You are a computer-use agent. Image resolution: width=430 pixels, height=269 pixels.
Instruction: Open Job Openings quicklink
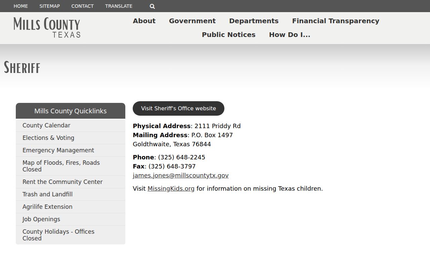(x=71, y=219)
